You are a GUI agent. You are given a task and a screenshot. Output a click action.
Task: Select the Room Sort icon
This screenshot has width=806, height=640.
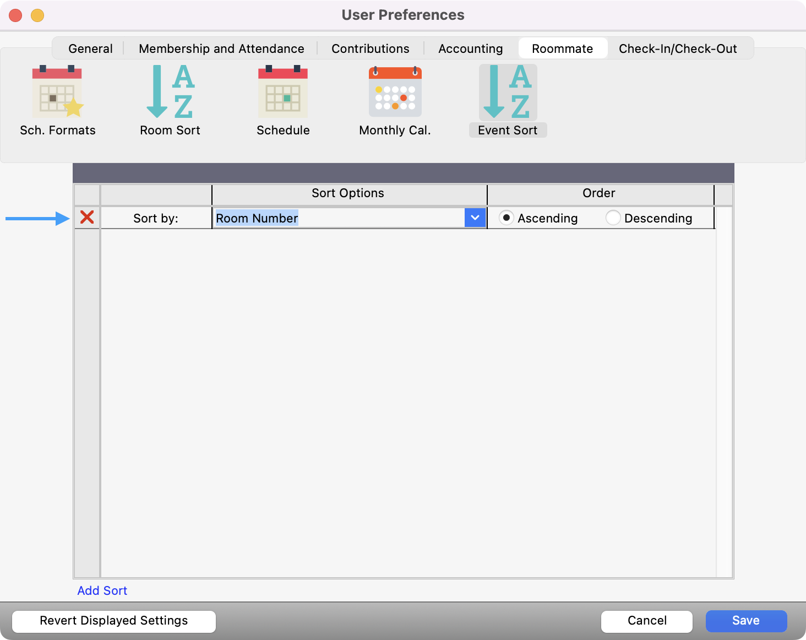pos(170,92)
